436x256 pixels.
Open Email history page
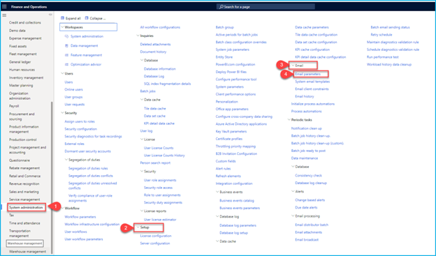pyautogui.click(x=305, y=96)
